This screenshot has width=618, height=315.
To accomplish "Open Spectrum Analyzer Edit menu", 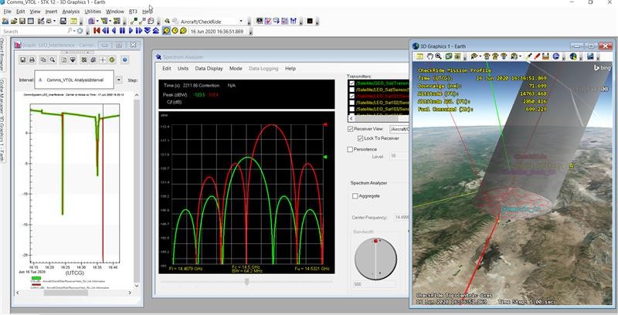I will click(167, 68).
